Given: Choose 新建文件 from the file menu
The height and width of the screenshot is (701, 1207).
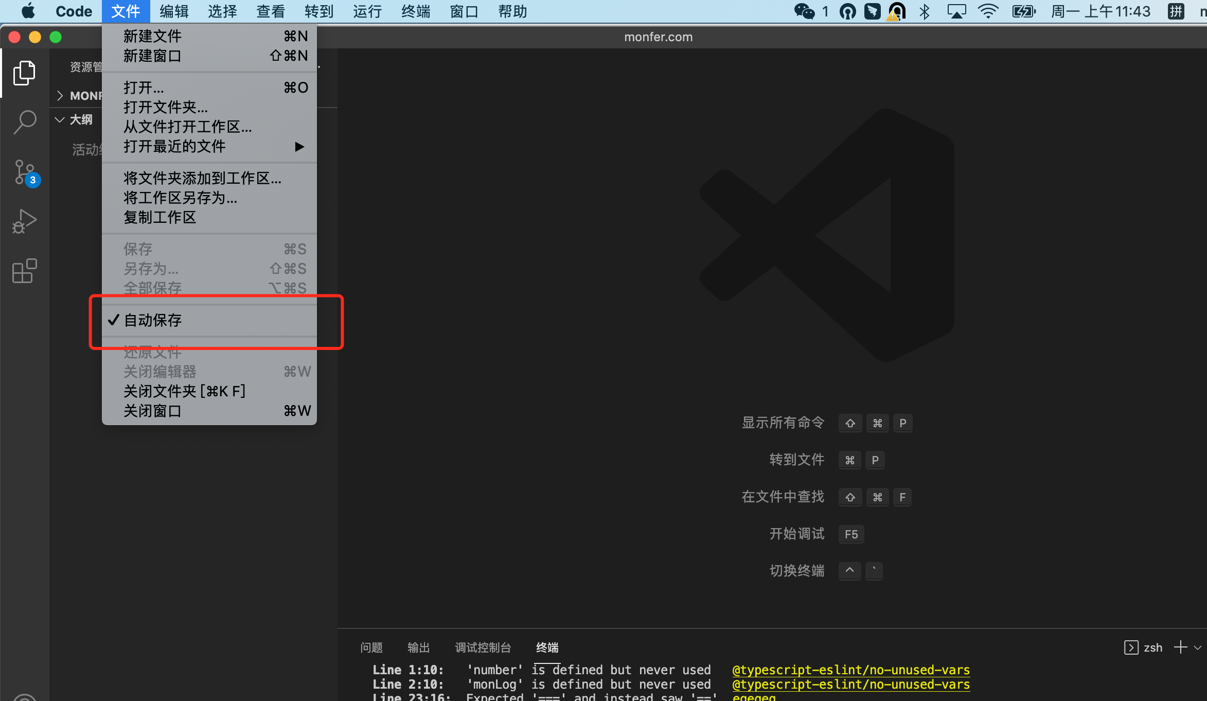Looking at the screenshot, I should 209,36.
